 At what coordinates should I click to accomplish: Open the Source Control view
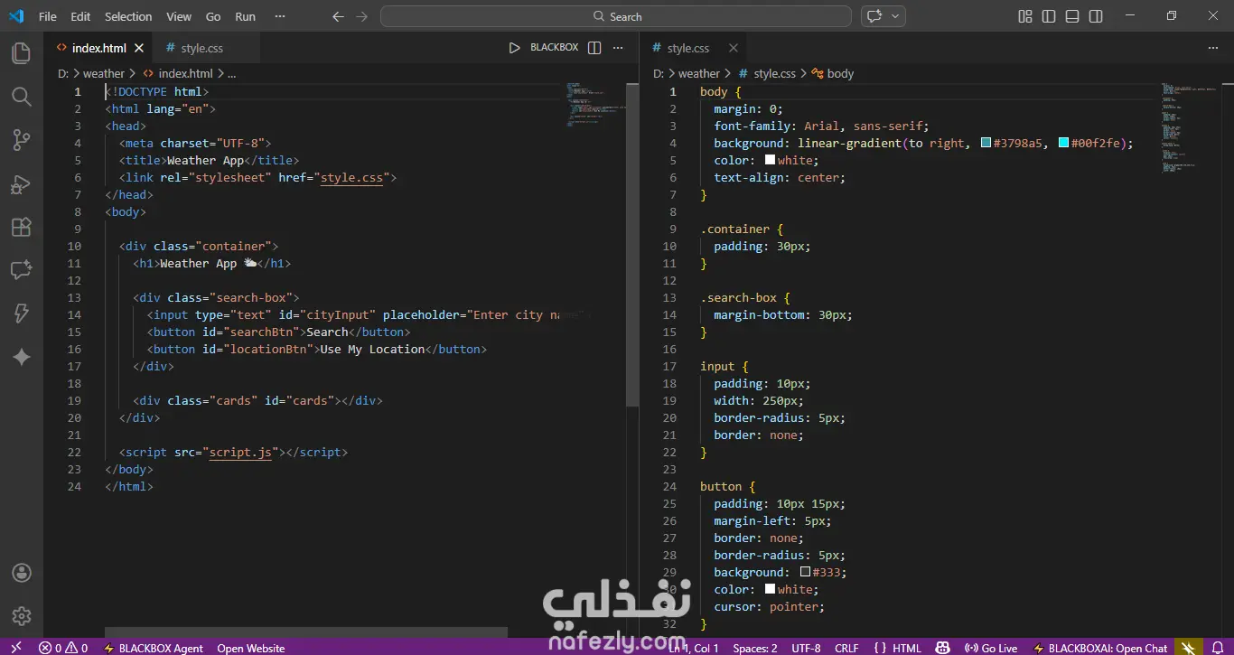[x=21, y=140]
